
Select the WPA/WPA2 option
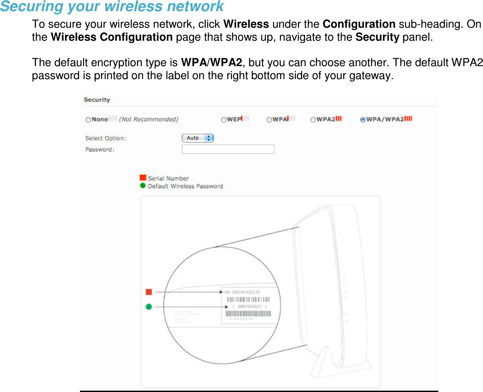point(362,119)
